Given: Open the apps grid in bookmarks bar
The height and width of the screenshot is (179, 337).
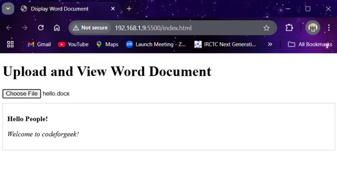Looking at the screenshot, I should (10, 44).
